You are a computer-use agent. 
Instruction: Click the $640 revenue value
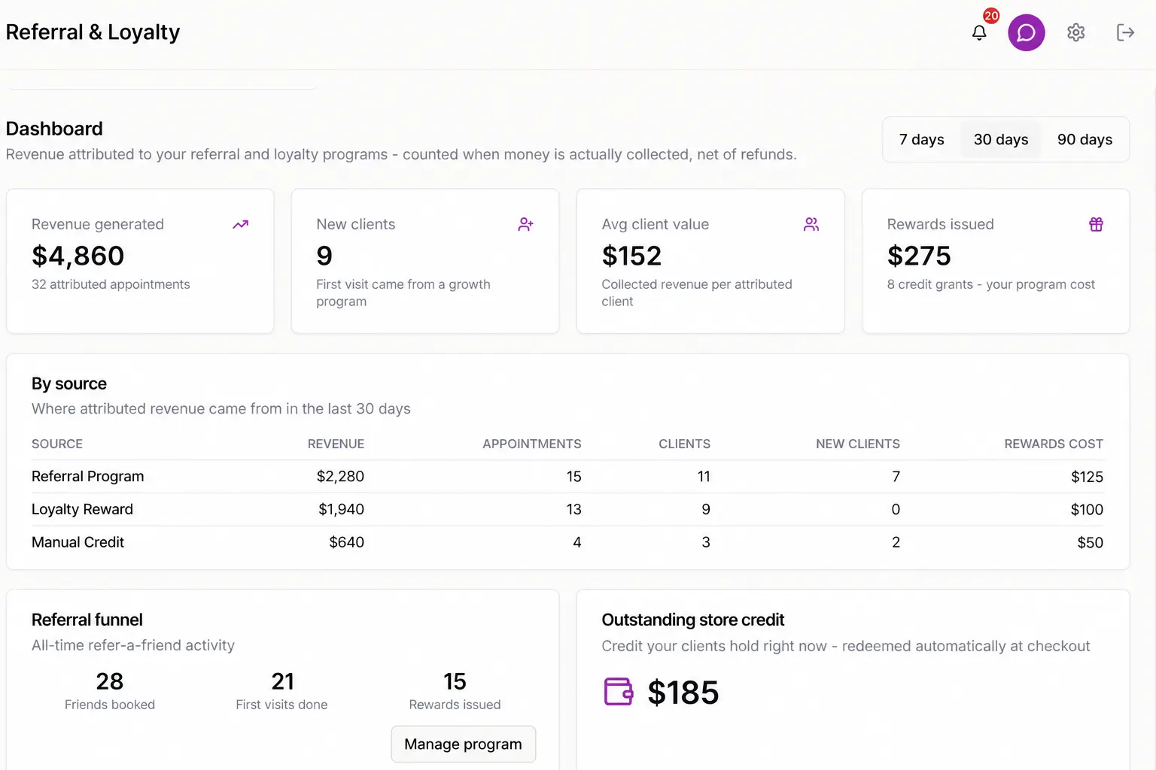point(346,543)
